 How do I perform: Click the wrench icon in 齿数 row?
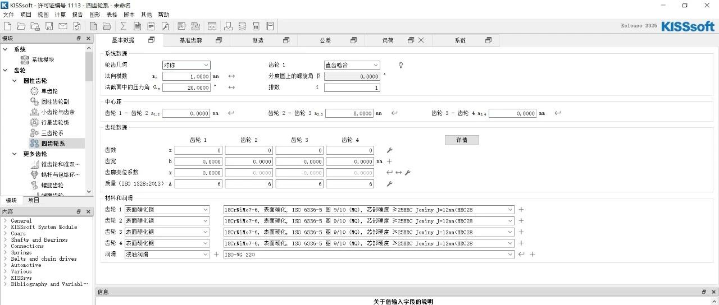390,150
